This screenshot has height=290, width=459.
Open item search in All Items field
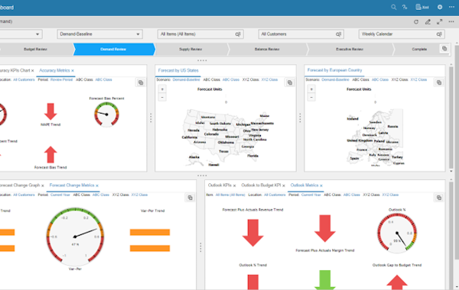[x=238, y=34]
